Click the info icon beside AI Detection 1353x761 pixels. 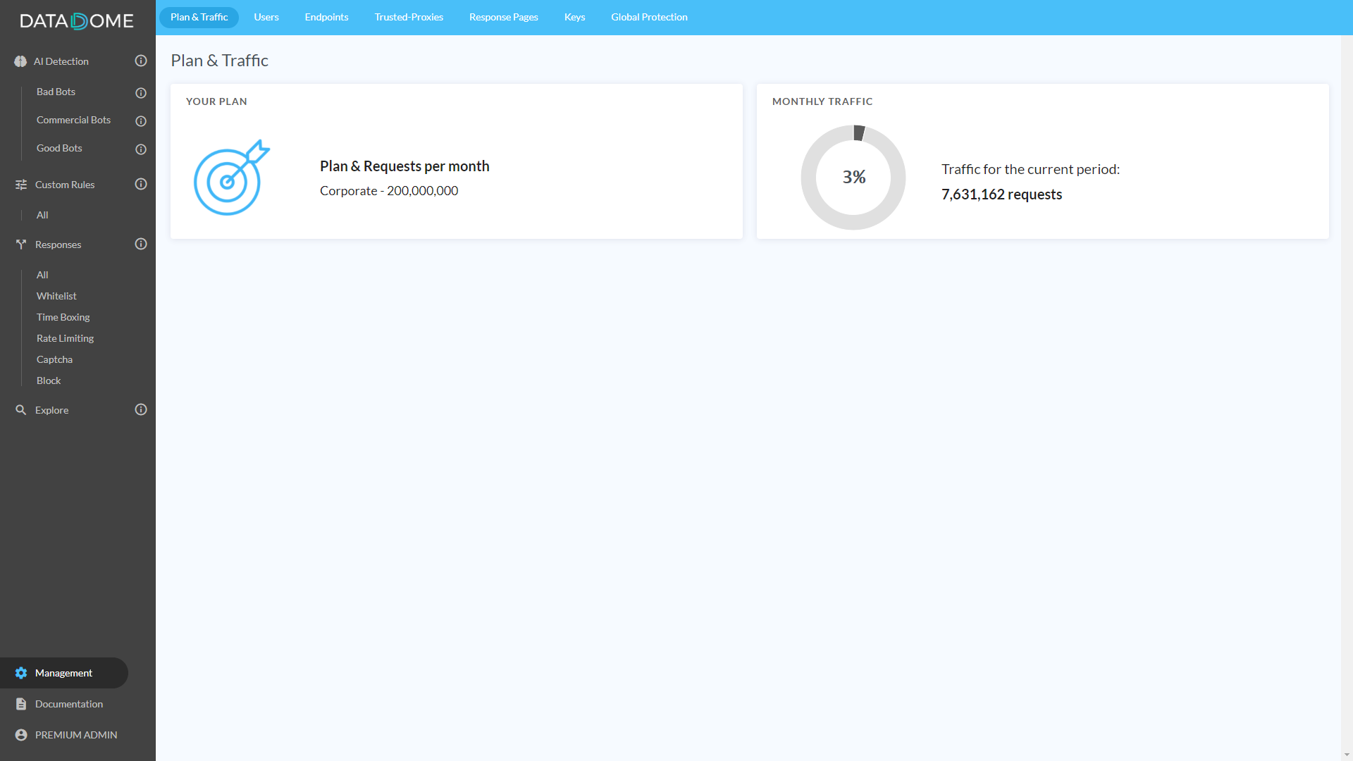tap(141, 61)
